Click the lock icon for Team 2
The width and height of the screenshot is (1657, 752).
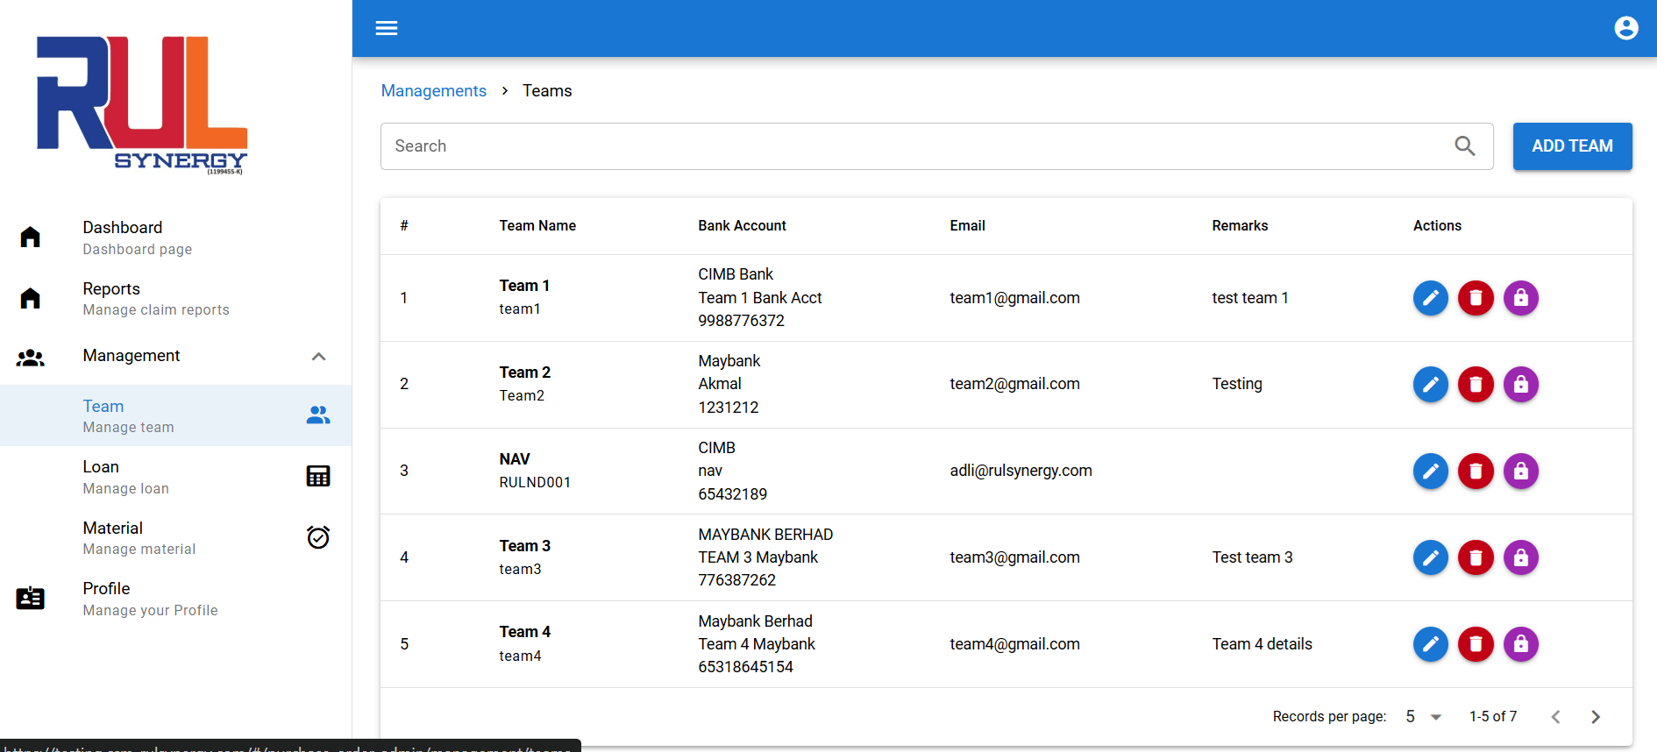pyautogui.click(x=1521, y=384)
